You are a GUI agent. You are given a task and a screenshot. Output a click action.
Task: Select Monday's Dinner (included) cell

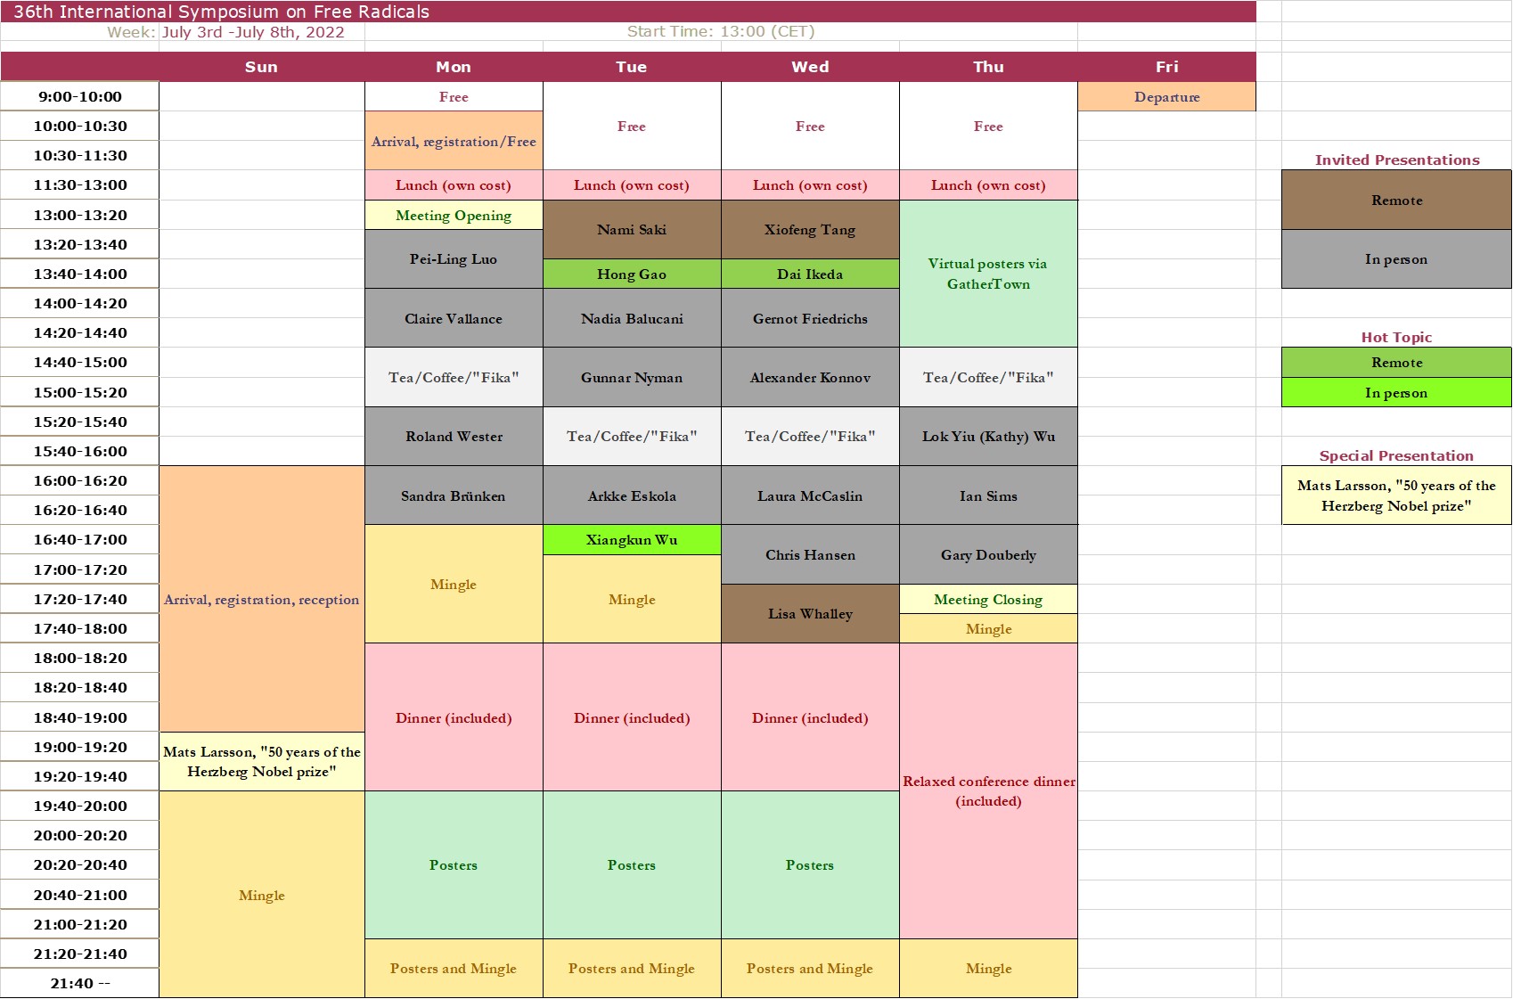point(454,717)
